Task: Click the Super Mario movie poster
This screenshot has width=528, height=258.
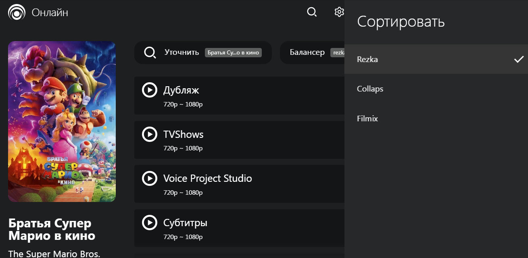Action: coord(62,121)
